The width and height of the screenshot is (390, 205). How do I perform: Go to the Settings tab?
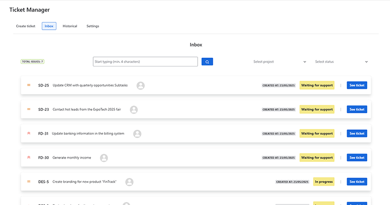pyautogui.click(x=93, y=26)
